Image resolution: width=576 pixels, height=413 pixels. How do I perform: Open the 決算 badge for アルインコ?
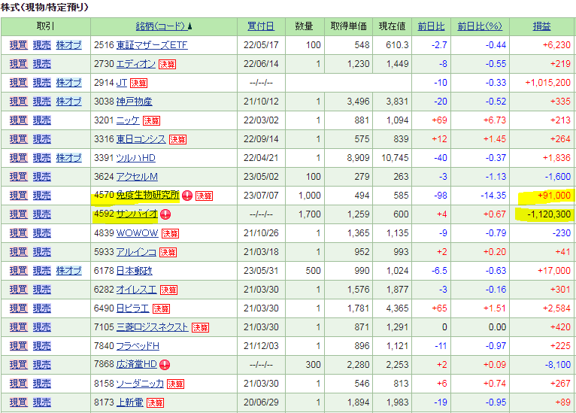[168, 253]
